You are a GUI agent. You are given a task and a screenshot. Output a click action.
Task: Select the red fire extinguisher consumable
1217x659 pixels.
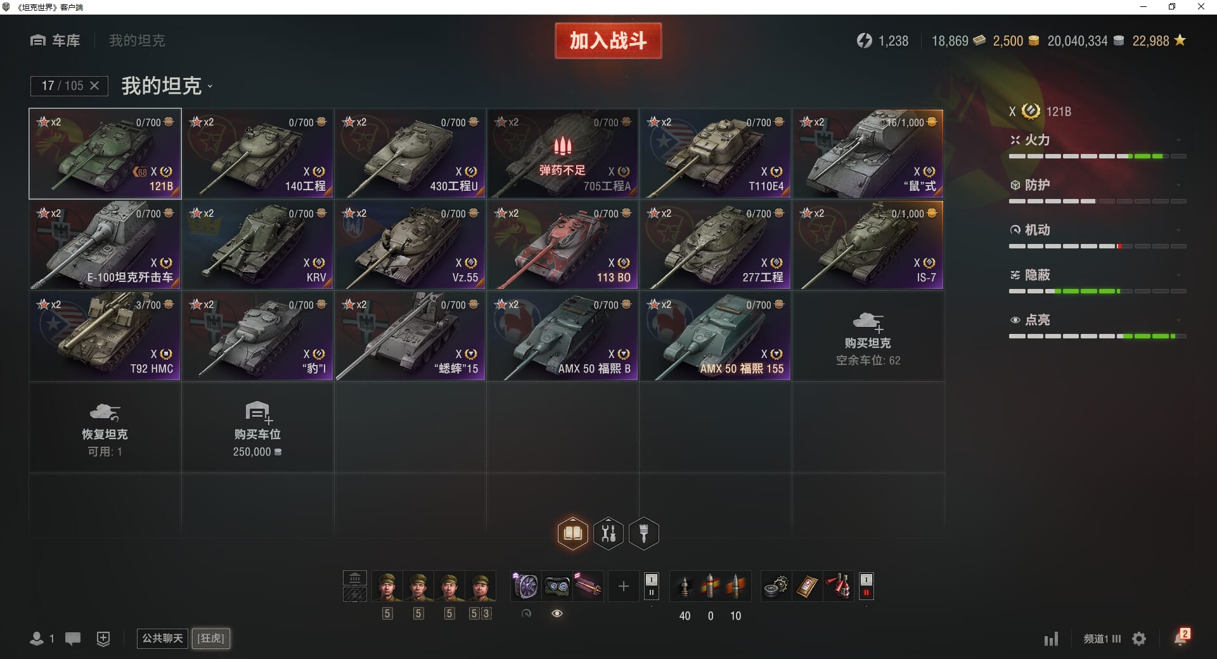[x=840, y=586]
